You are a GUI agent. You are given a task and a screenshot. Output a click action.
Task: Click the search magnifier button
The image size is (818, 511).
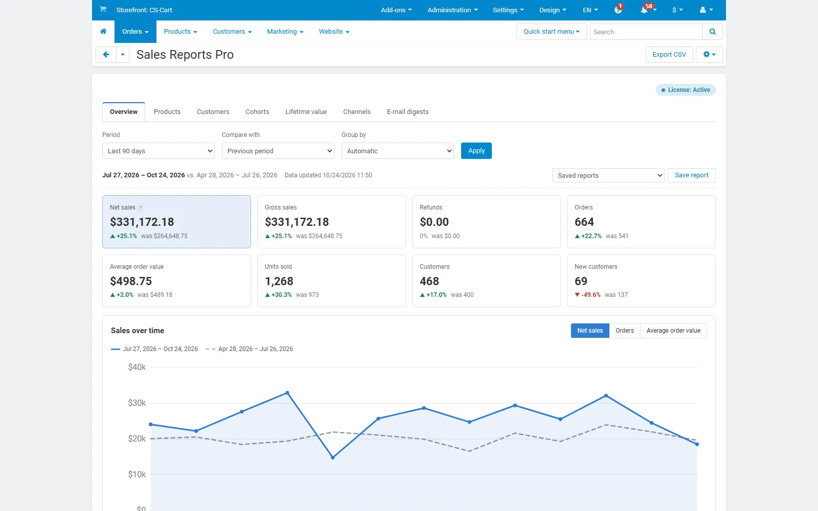[713, 32]
